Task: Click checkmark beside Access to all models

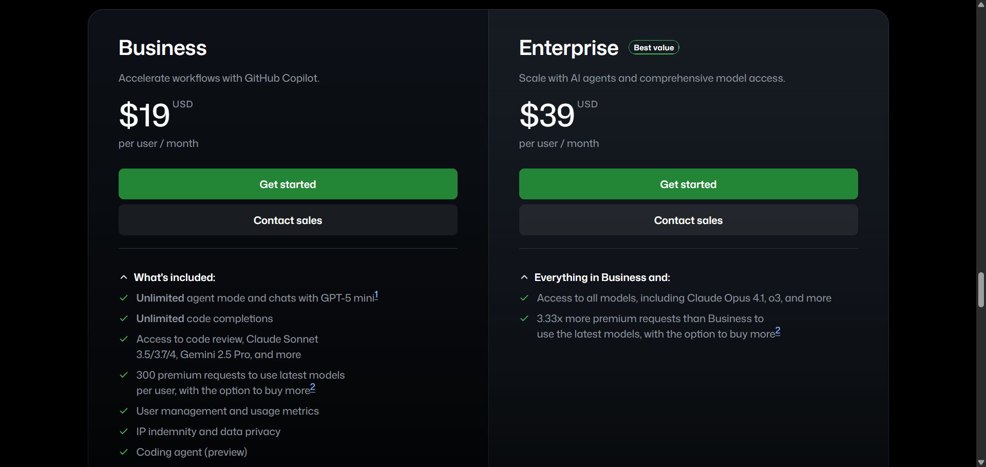Action: [x=524, y=298]
